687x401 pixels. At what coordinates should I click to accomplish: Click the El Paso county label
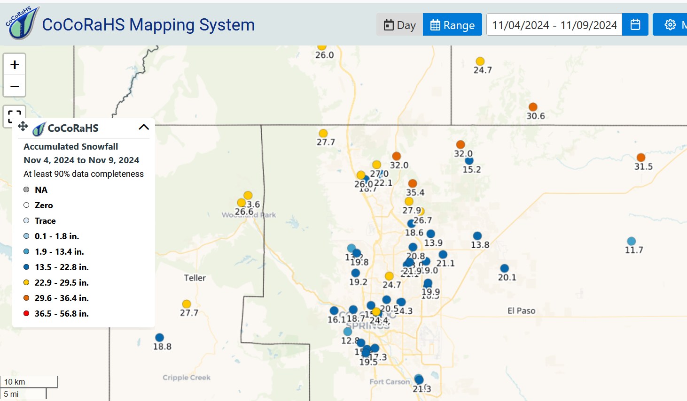522,310
